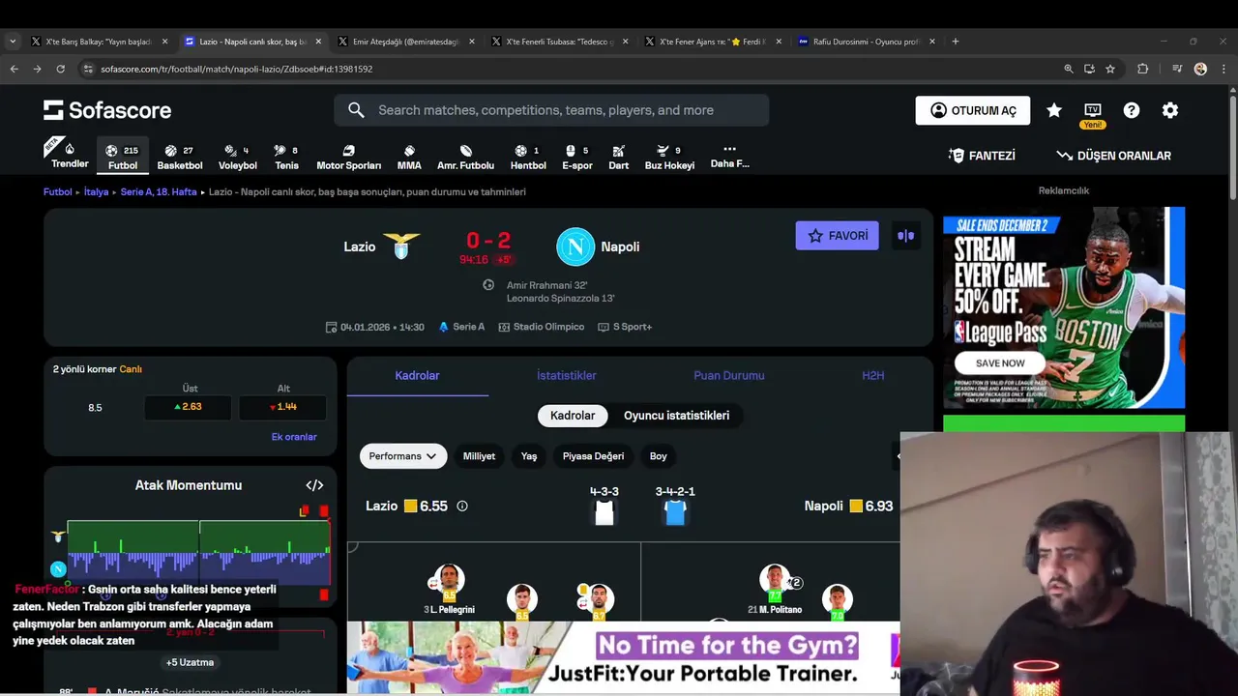Screen dimensions: 1238x696
Task: Open Trendler category
Action: (70, 156)
